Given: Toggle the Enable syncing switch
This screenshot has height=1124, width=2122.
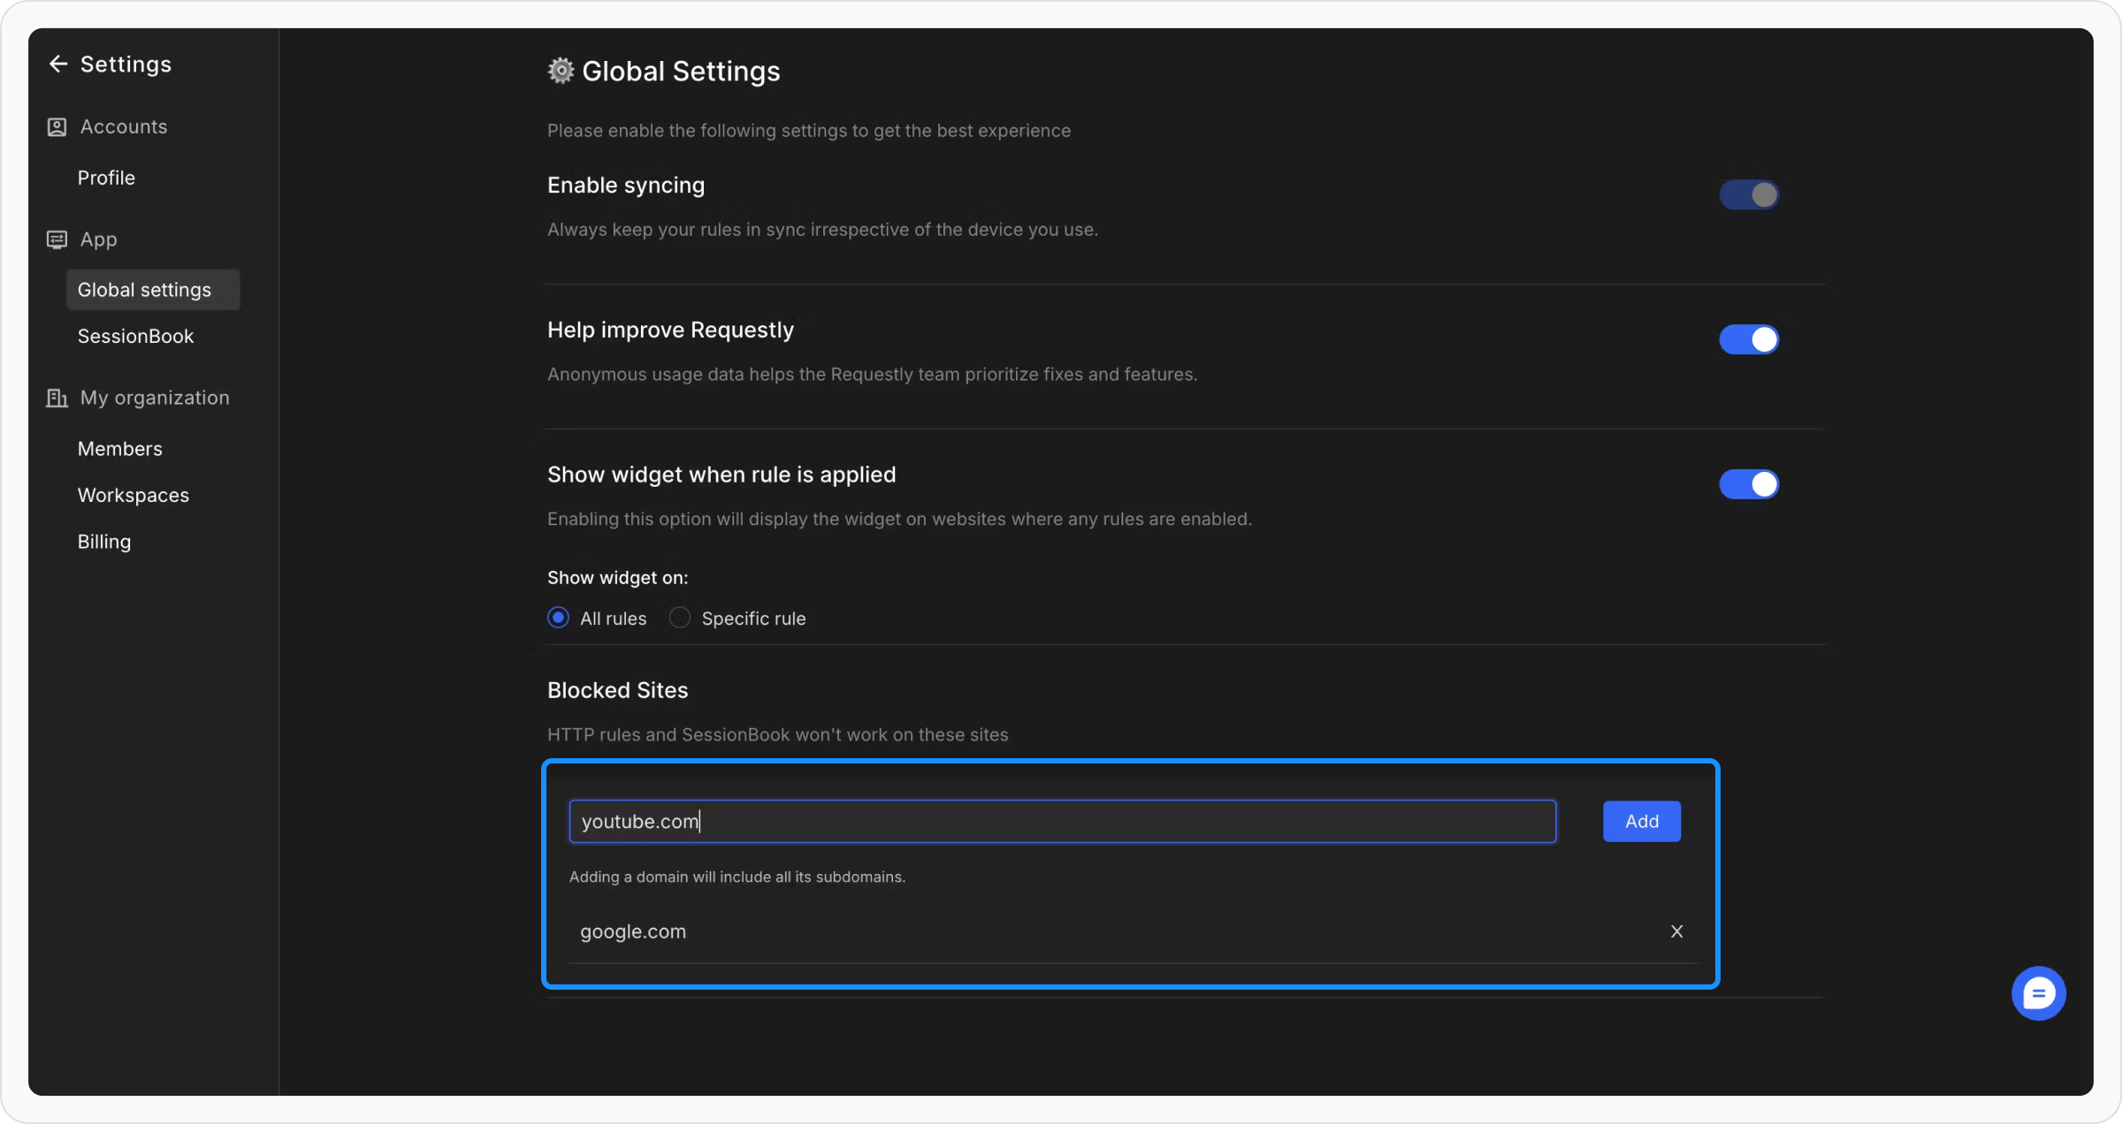Looking at the screenshot, I should (x=1748, y=194).
